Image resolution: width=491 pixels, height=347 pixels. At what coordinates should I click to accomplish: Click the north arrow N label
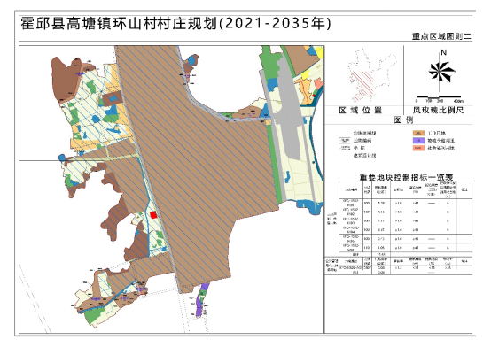pyautogui.click(x=443, y=52)
